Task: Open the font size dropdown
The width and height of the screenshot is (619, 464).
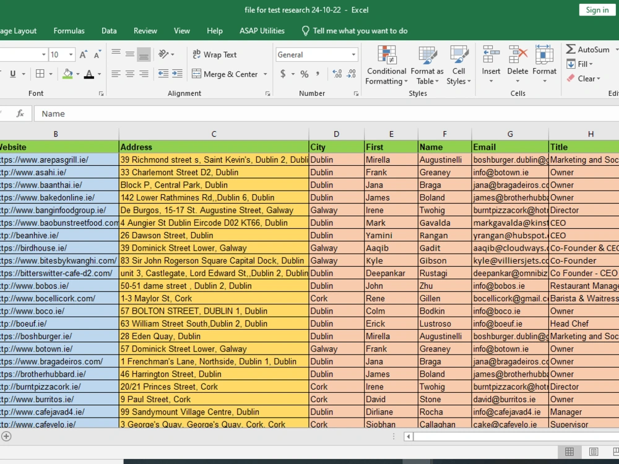Action: (x=69, y=54)
